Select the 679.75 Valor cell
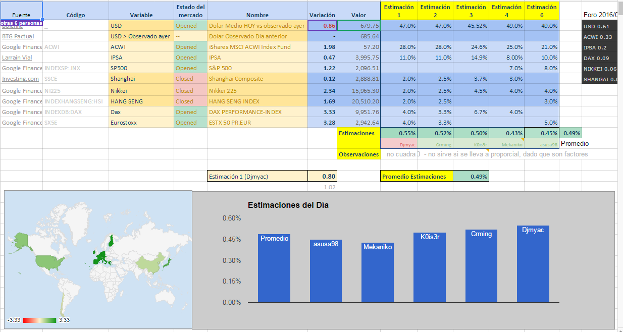Image resolution: width=623 pixels, height=332 pixels. 358,26
